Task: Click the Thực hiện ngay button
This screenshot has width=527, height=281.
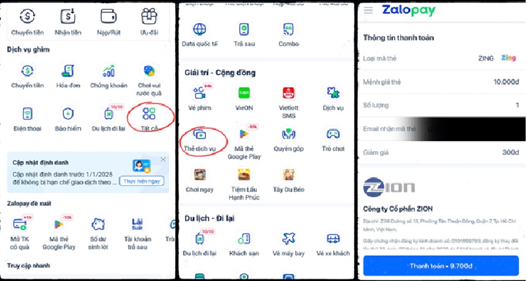Action: [142, 181]
